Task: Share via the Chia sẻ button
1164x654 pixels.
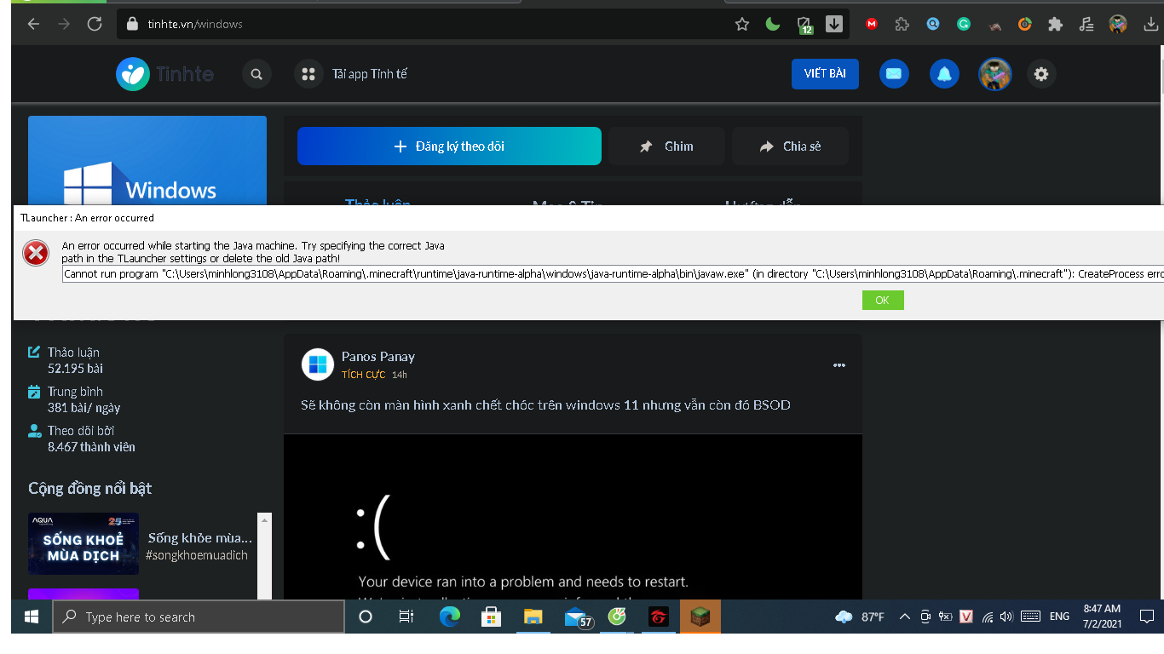Action: tap(790, 146)
